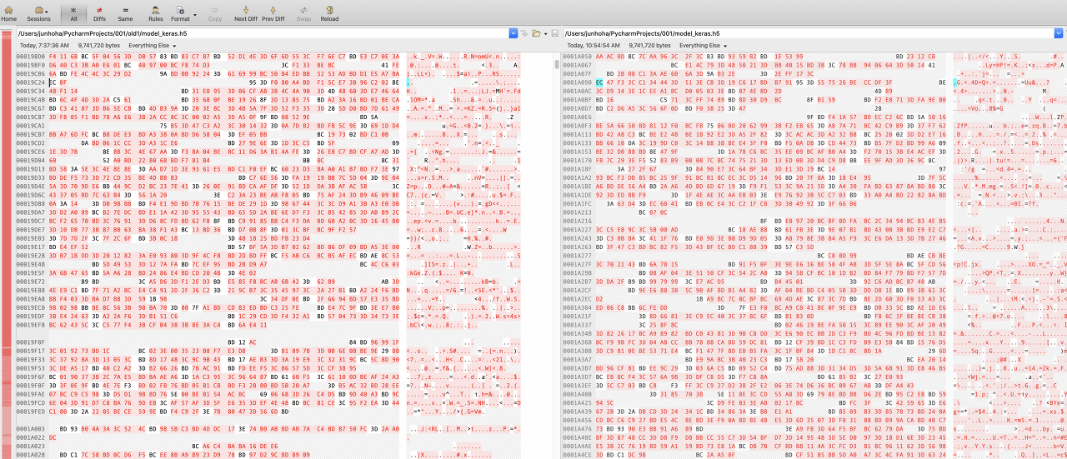Open file with the folder icon
Screen dimensions: 1067x459
click(x=537, y=33)
